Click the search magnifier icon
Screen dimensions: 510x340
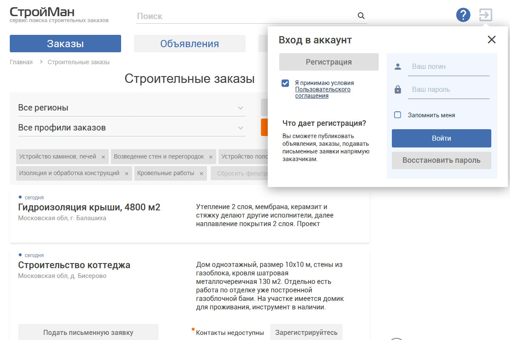click(x=361, y=16)
